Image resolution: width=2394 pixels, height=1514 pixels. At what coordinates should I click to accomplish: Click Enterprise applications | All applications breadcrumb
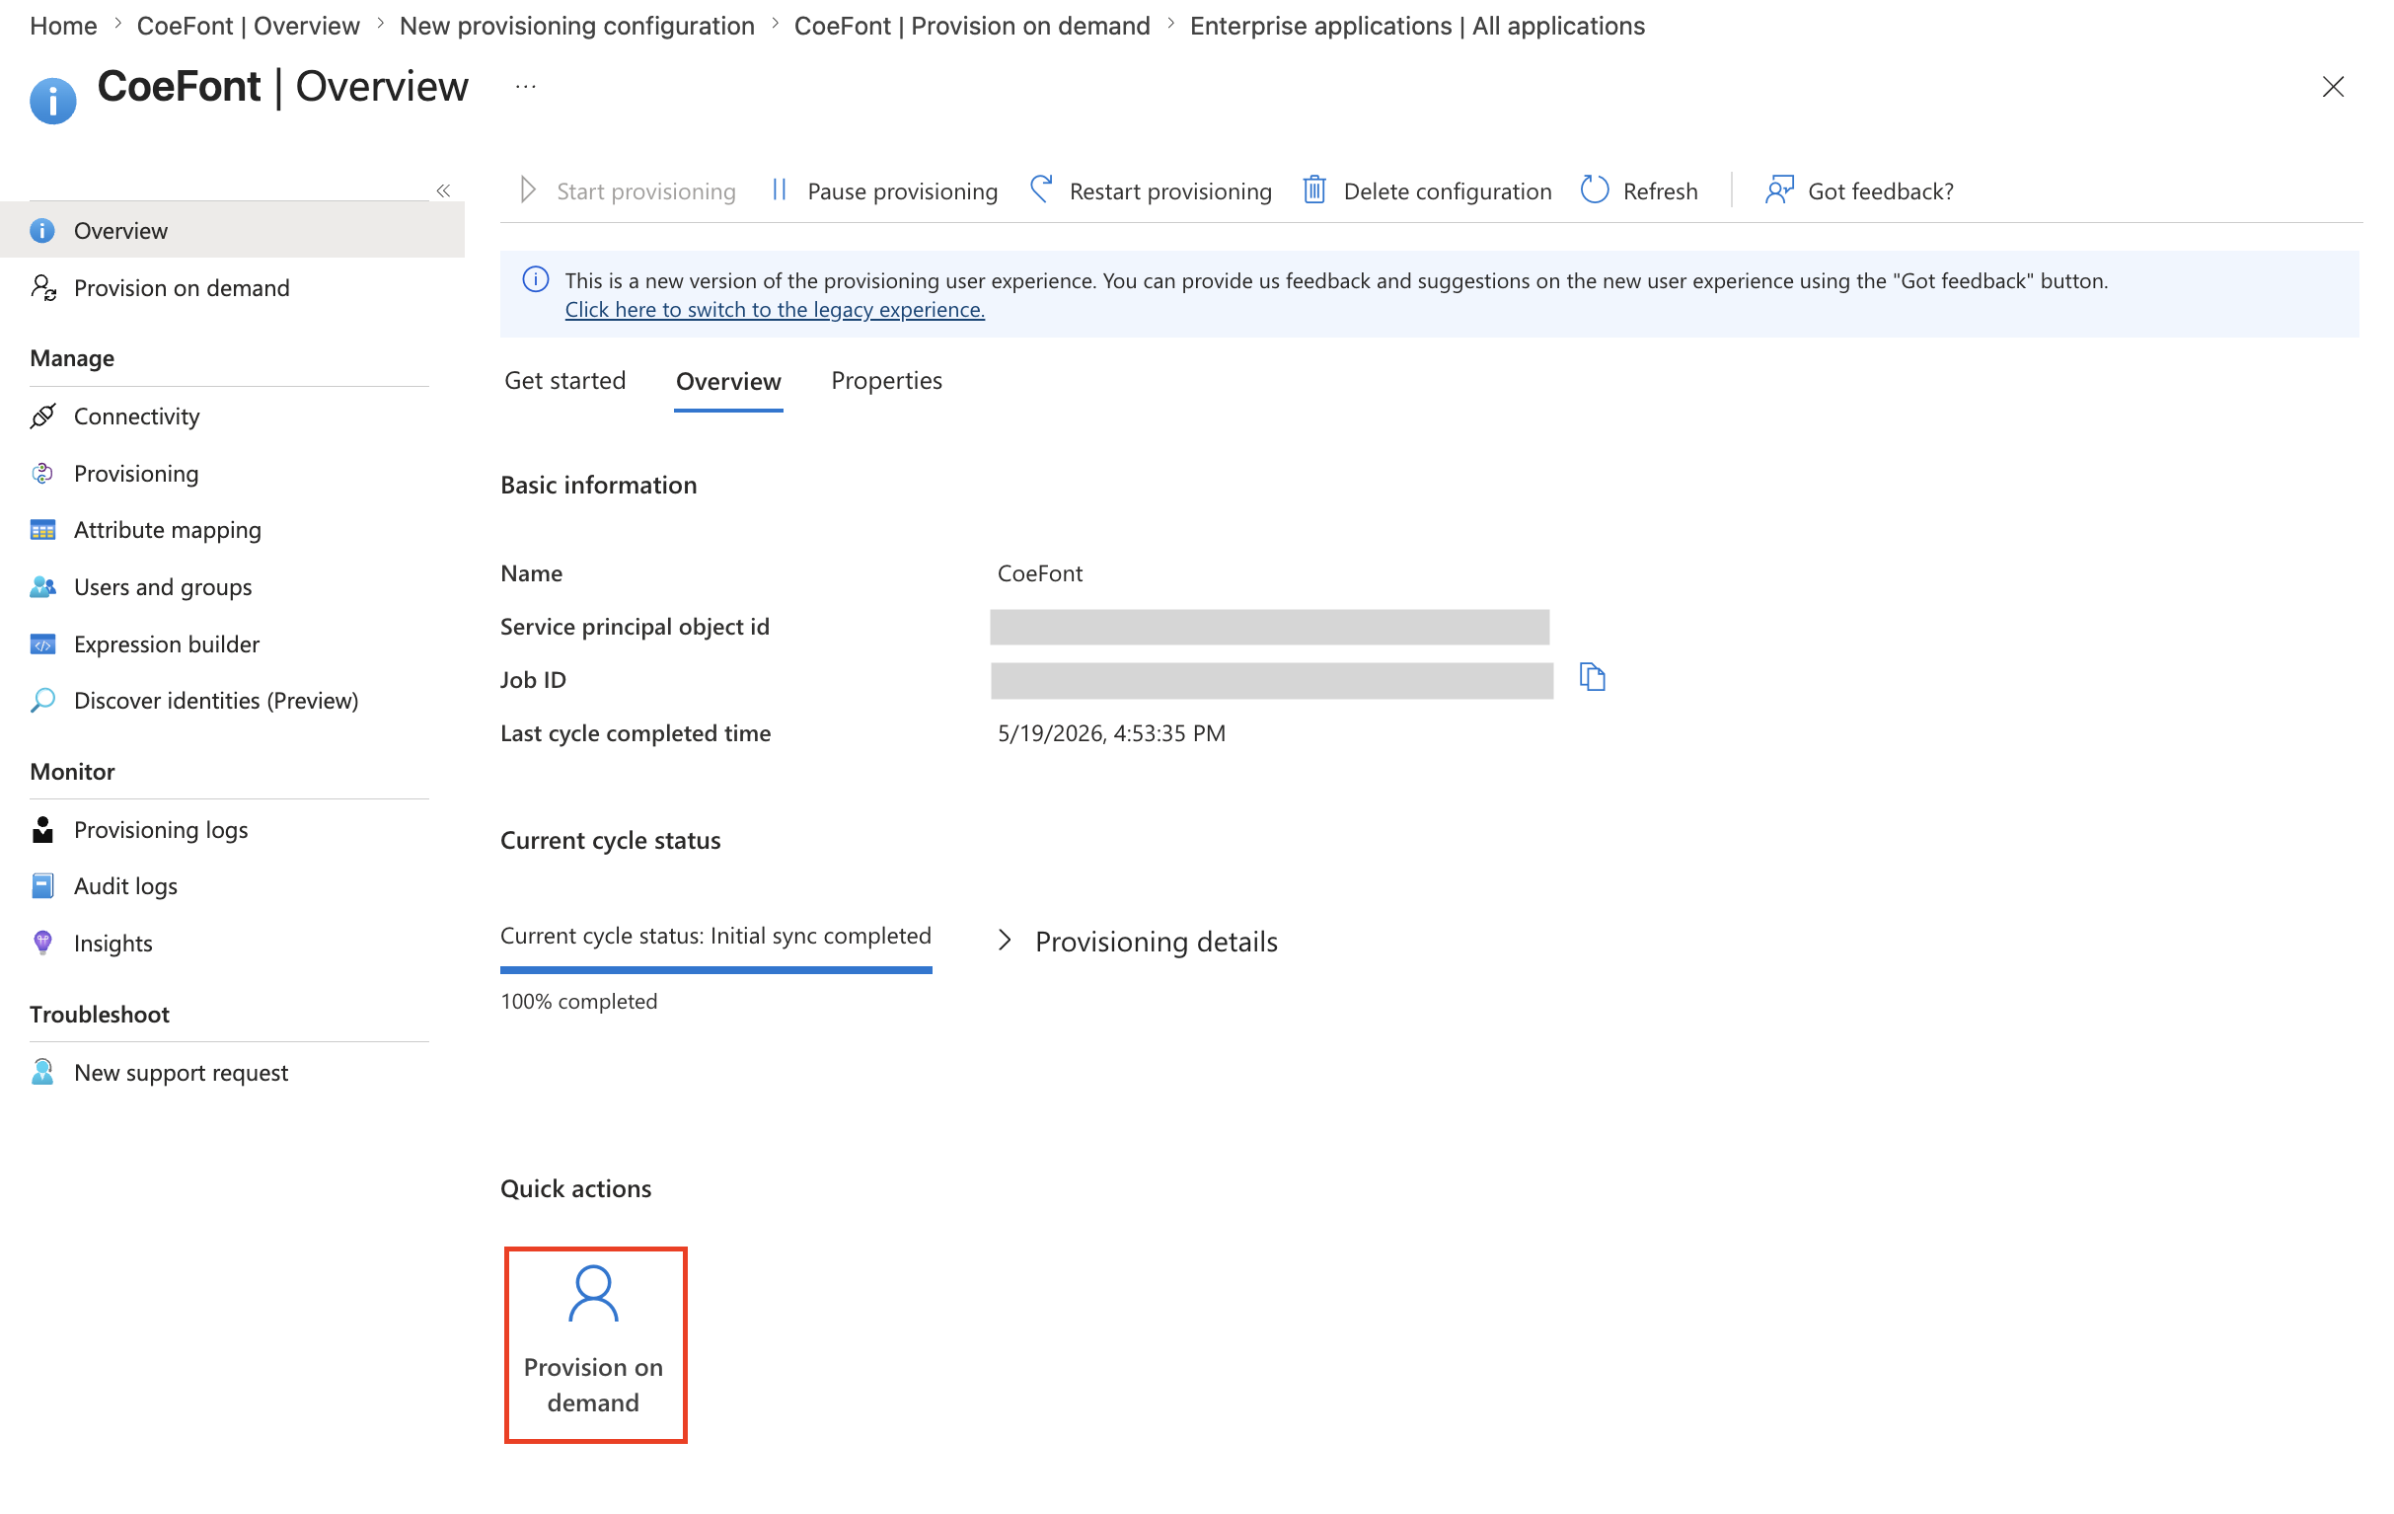pyautogui.click(x=1417, y=26)
